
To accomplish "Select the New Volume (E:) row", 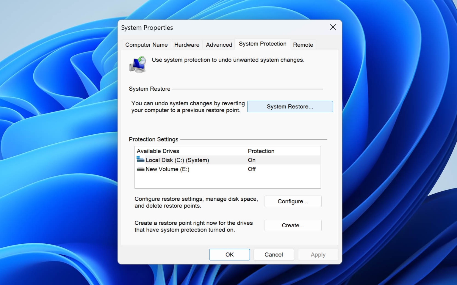I will (x=228, y=169).
